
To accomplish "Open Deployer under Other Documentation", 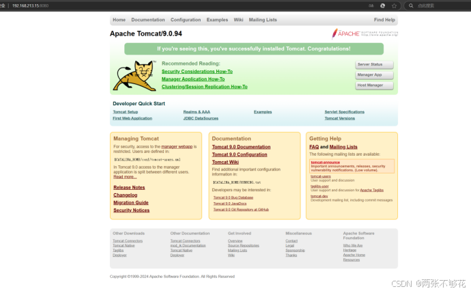I will (x=177, y=255).
